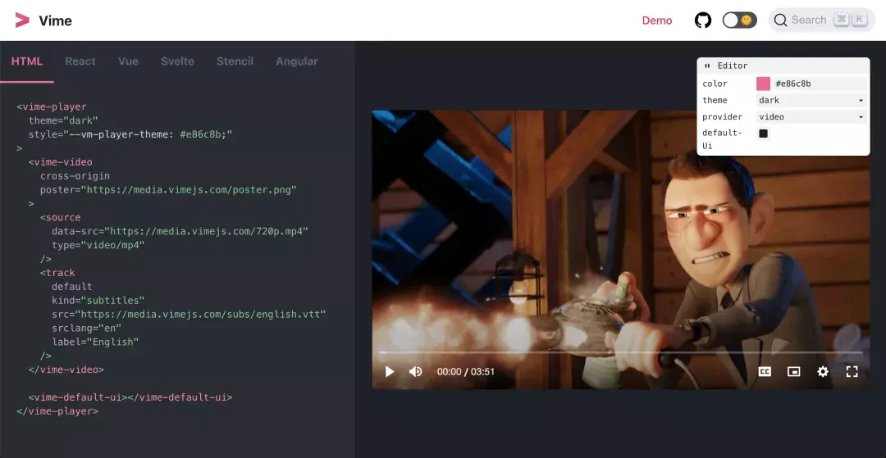This screenshot has height=458, width=886.
Task: Switch to the HTML tab
Action: click(27, 61)
